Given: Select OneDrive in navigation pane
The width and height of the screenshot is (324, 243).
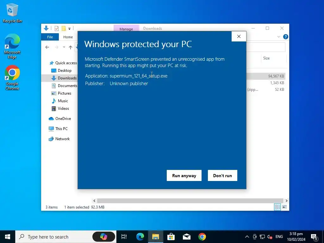Looking at the screenshot, I should click(60, 119).
